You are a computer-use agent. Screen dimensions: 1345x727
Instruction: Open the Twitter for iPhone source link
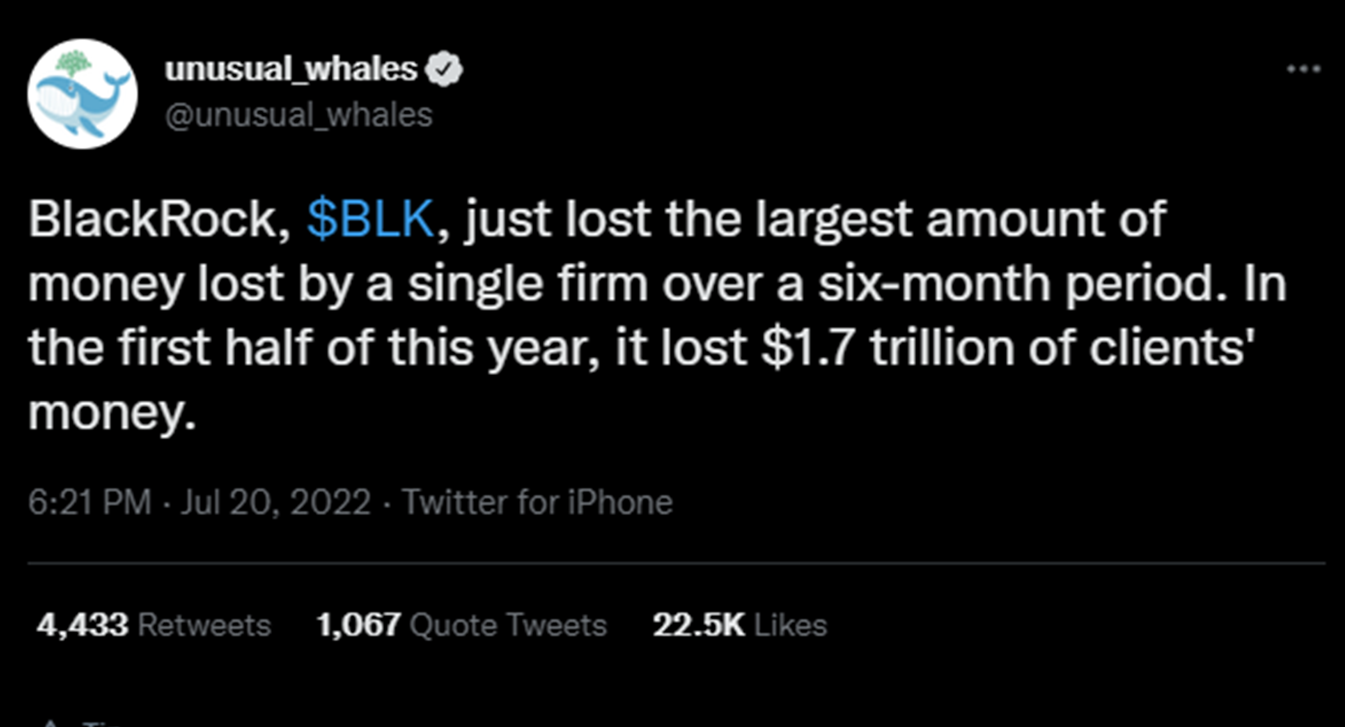click(x=537, y=503)
